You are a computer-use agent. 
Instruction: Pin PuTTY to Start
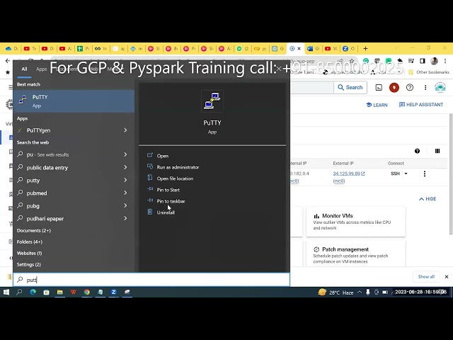coord(168,190)
